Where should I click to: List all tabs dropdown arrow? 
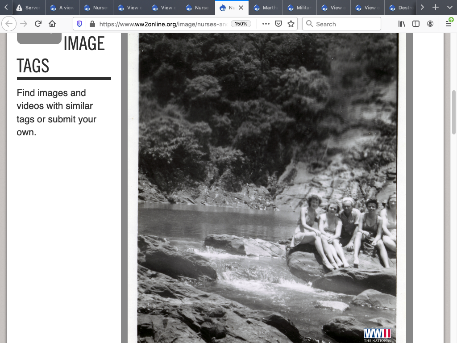(x=449, y=8)
